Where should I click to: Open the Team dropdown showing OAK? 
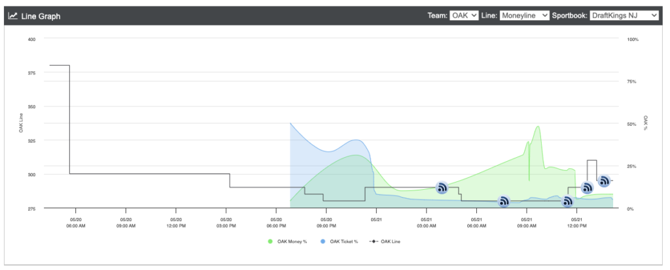[x=464, y=16]
